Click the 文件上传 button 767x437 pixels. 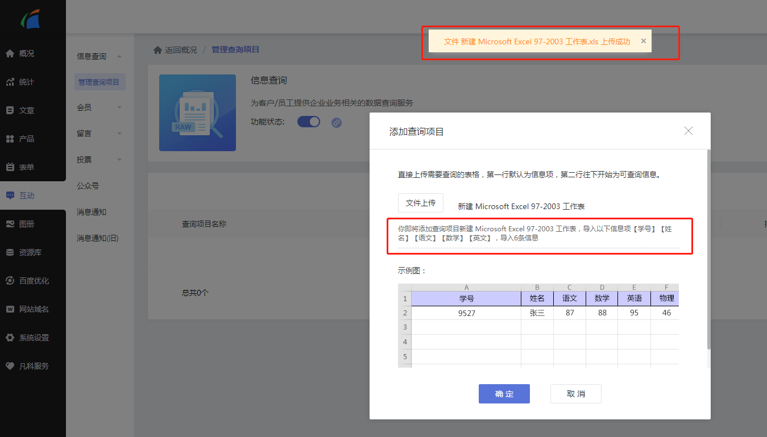[421, 203]
